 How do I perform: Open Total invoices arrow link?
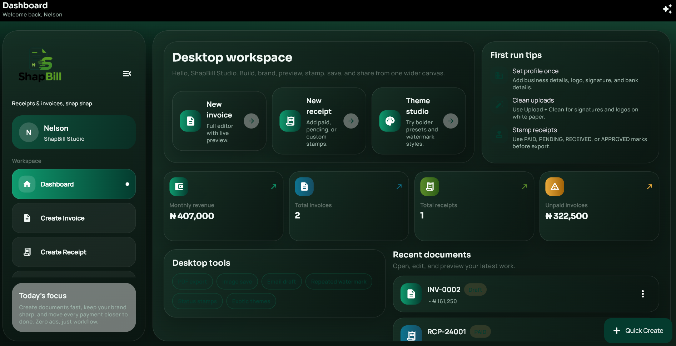pyautogui.click(x=399, y=186)
